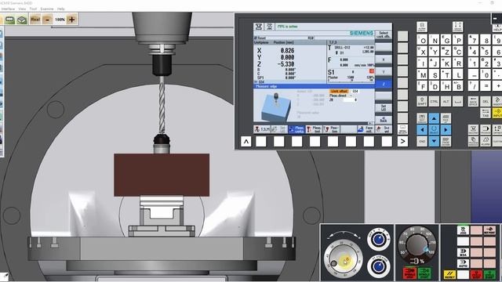This screenshot has height=282, width=502.
Task: Select the Y axis softkey on the screen
Action: [x=384, y=72]
